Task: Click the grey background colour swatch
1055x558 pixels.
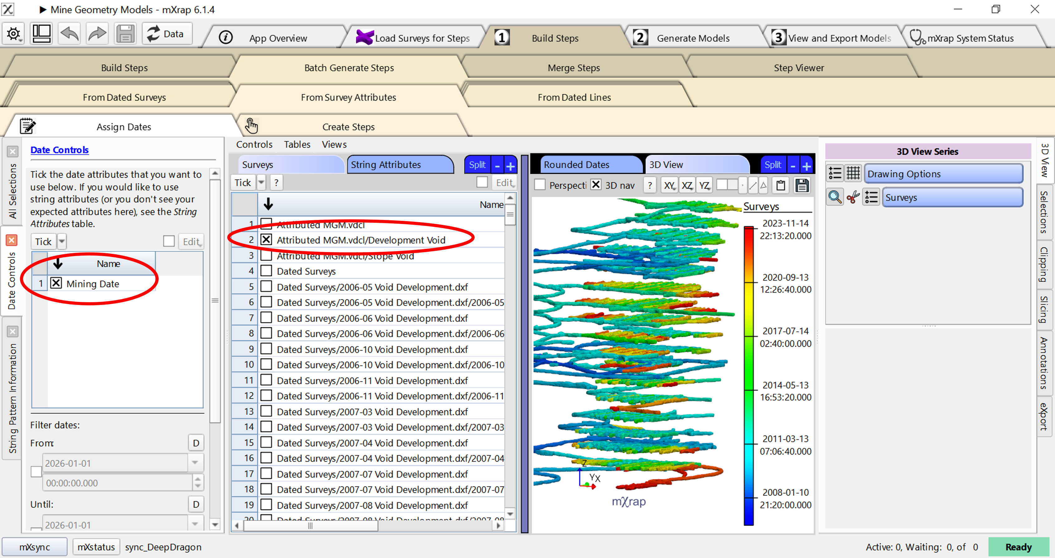Action: [x=732, y=185]
